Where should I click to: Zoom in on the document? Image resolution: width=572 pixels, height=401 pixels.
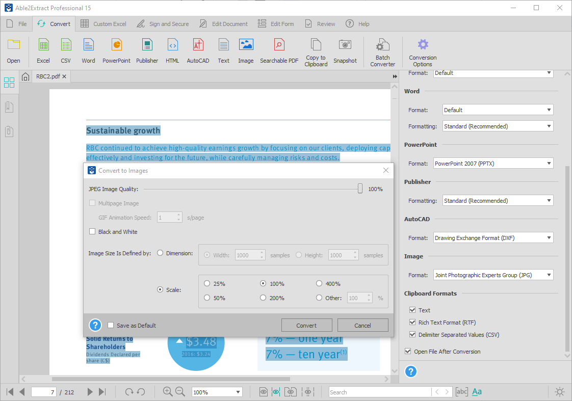[167, 391]
